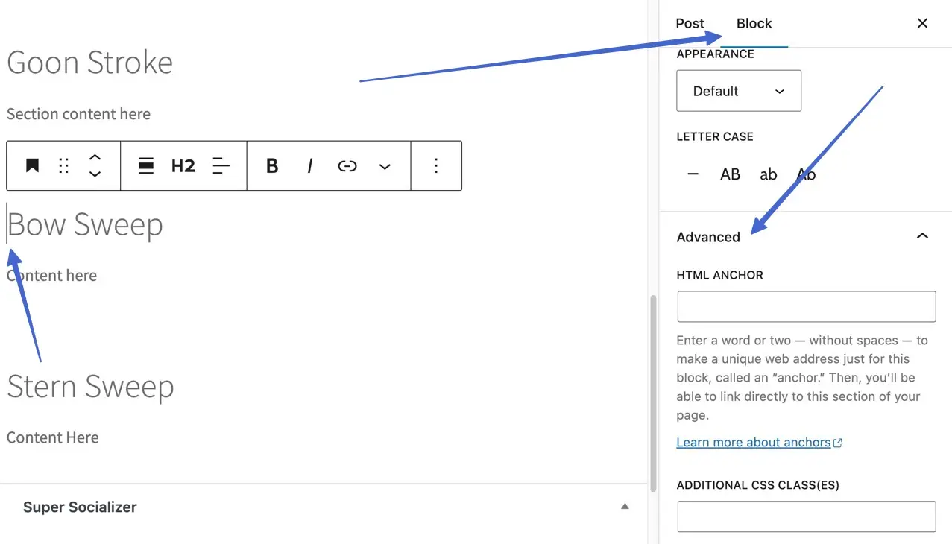The image size is (952, 544).
Task: Click the heading block type bookmark icon
Action: 32,165
